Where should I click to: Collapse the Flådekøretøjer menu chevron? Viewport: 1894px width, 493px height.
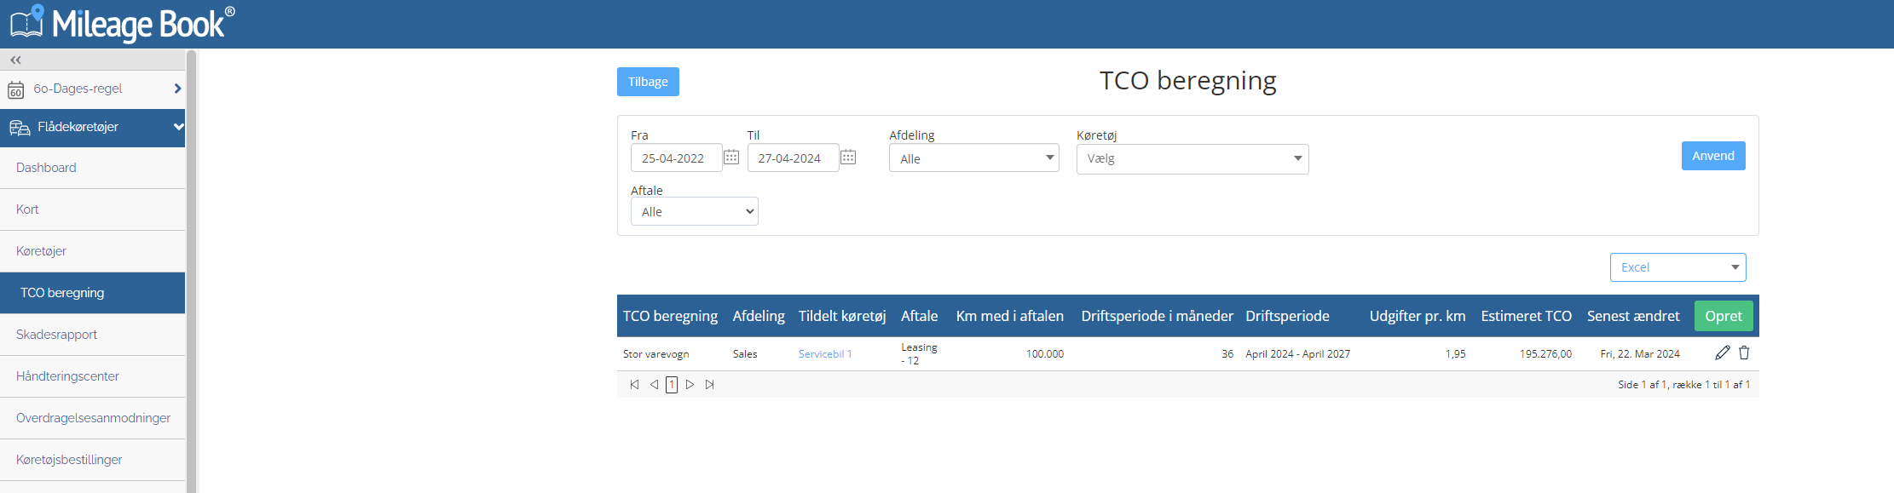coord(178,127)
